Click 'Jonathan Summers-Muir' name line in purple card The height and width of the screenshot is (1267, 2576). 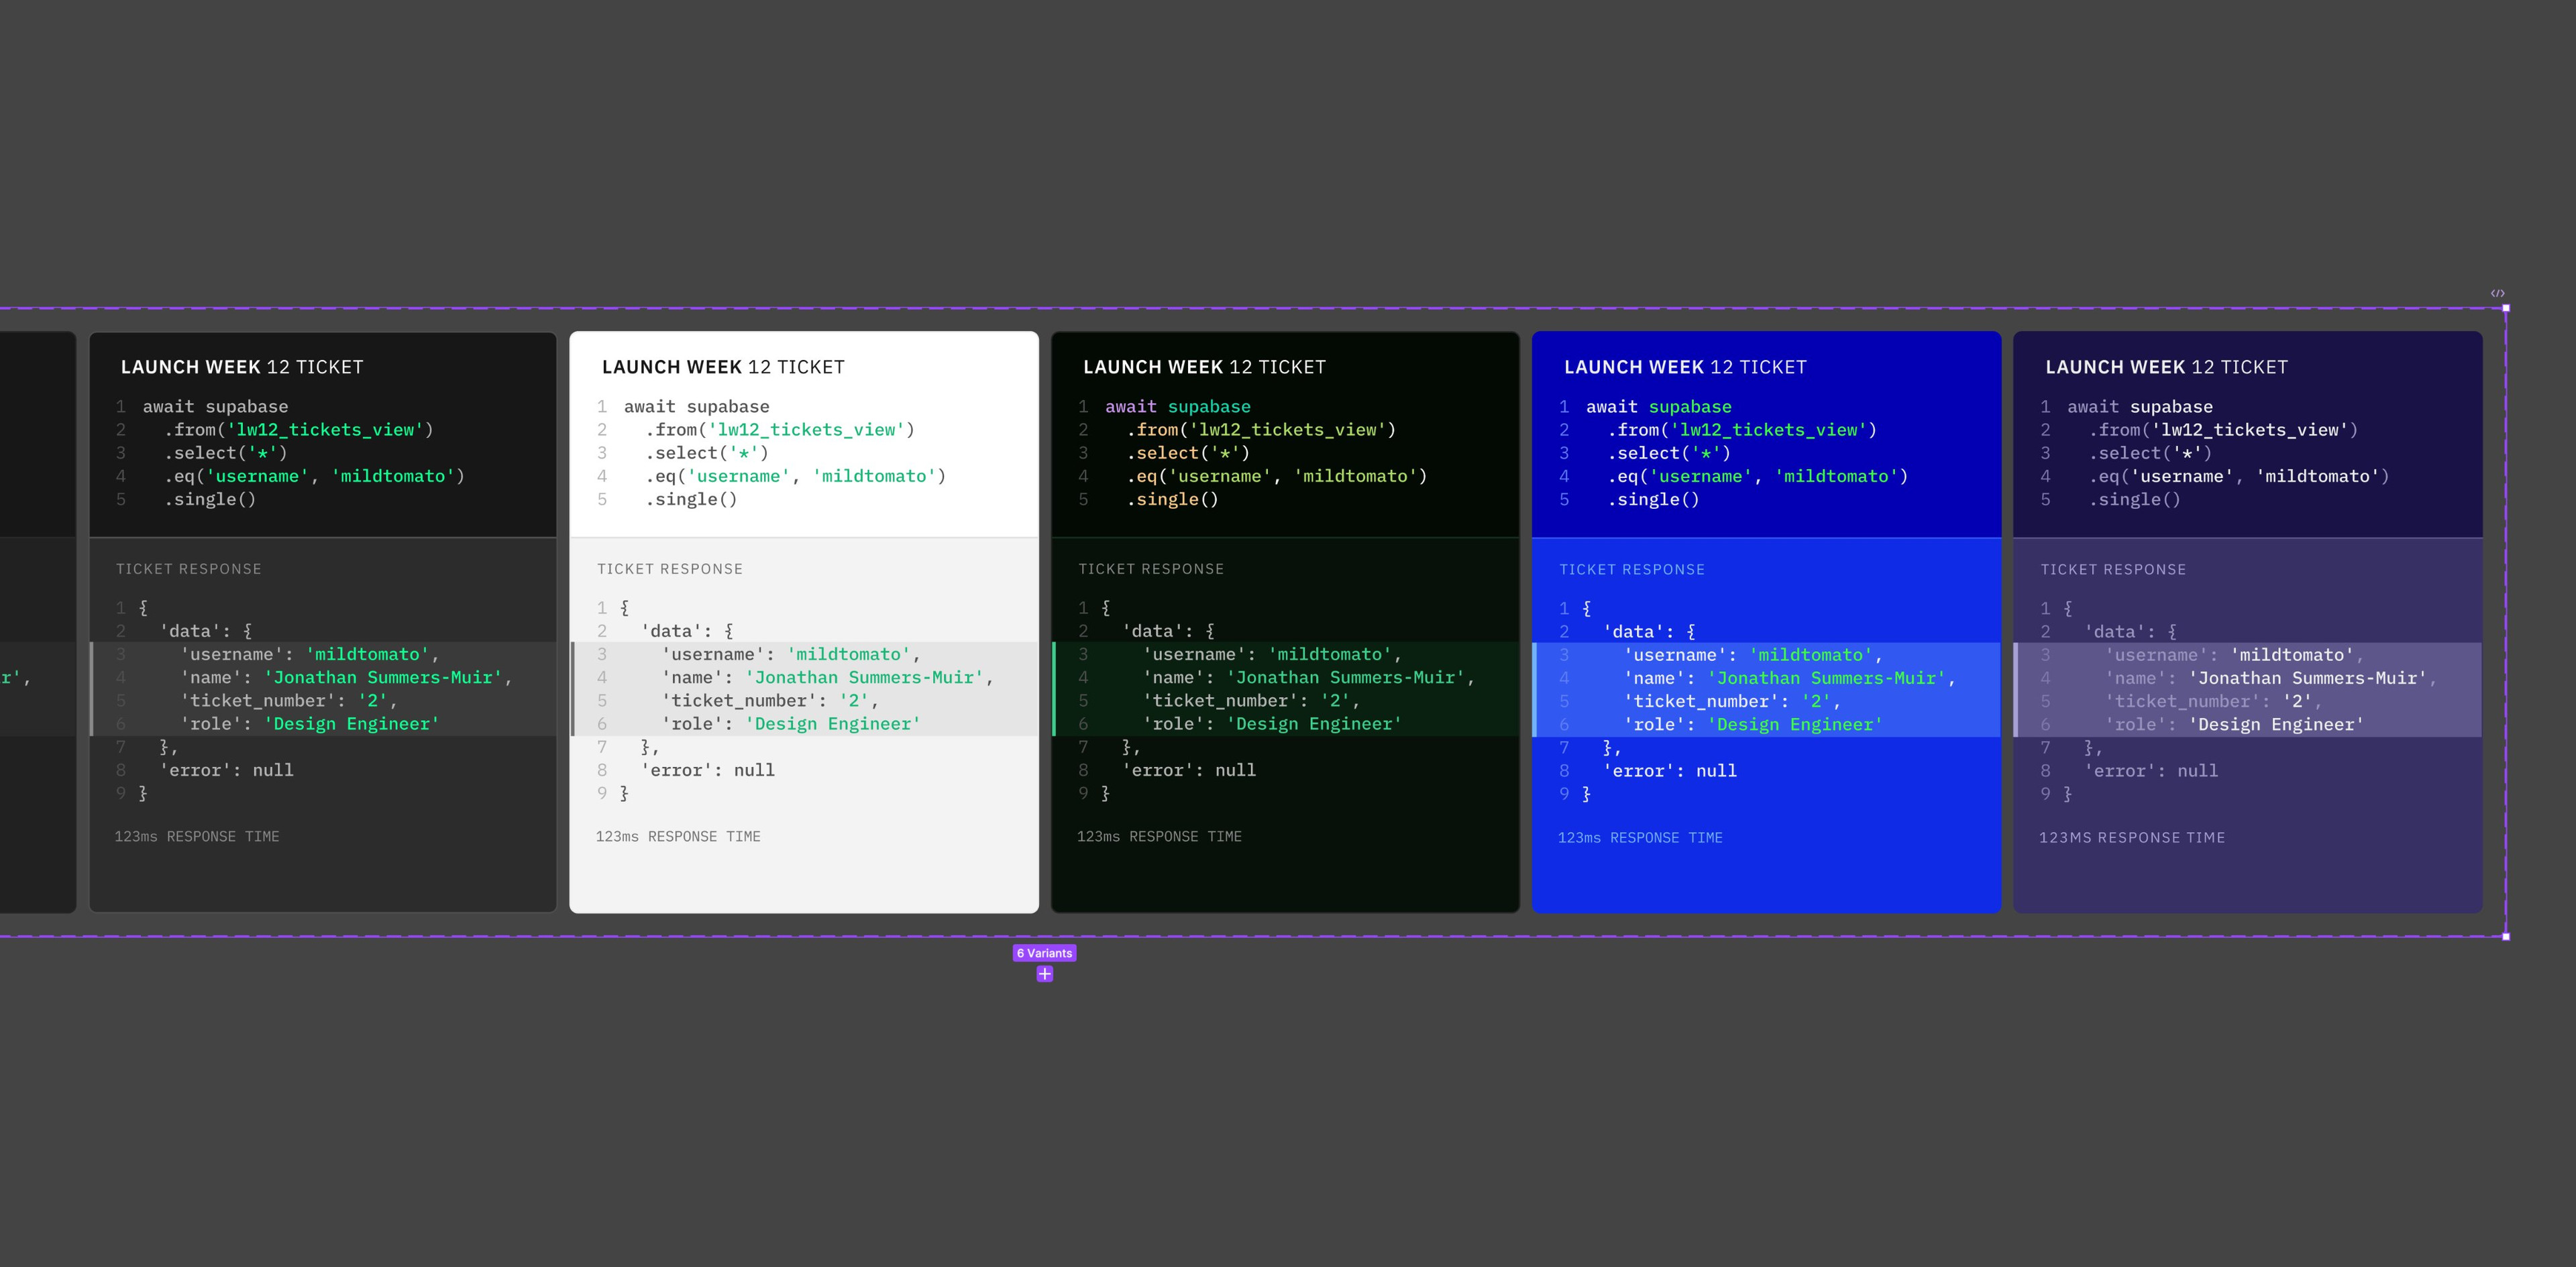[x=2271, y=678]
